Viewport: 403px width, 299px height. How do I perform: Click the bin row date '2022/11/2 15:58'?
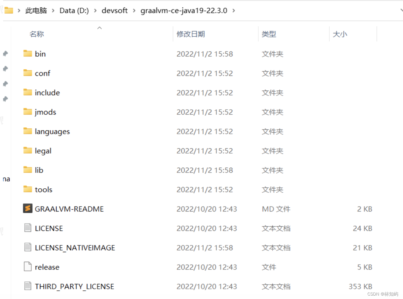[205, 54]
